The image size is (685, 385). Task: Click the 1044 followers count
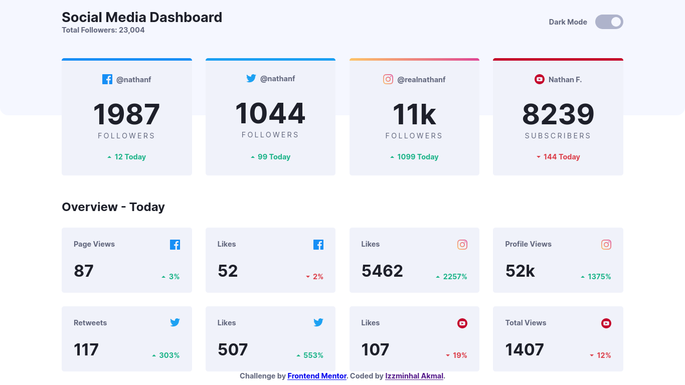pyautogui.click(x=270, y=113)
